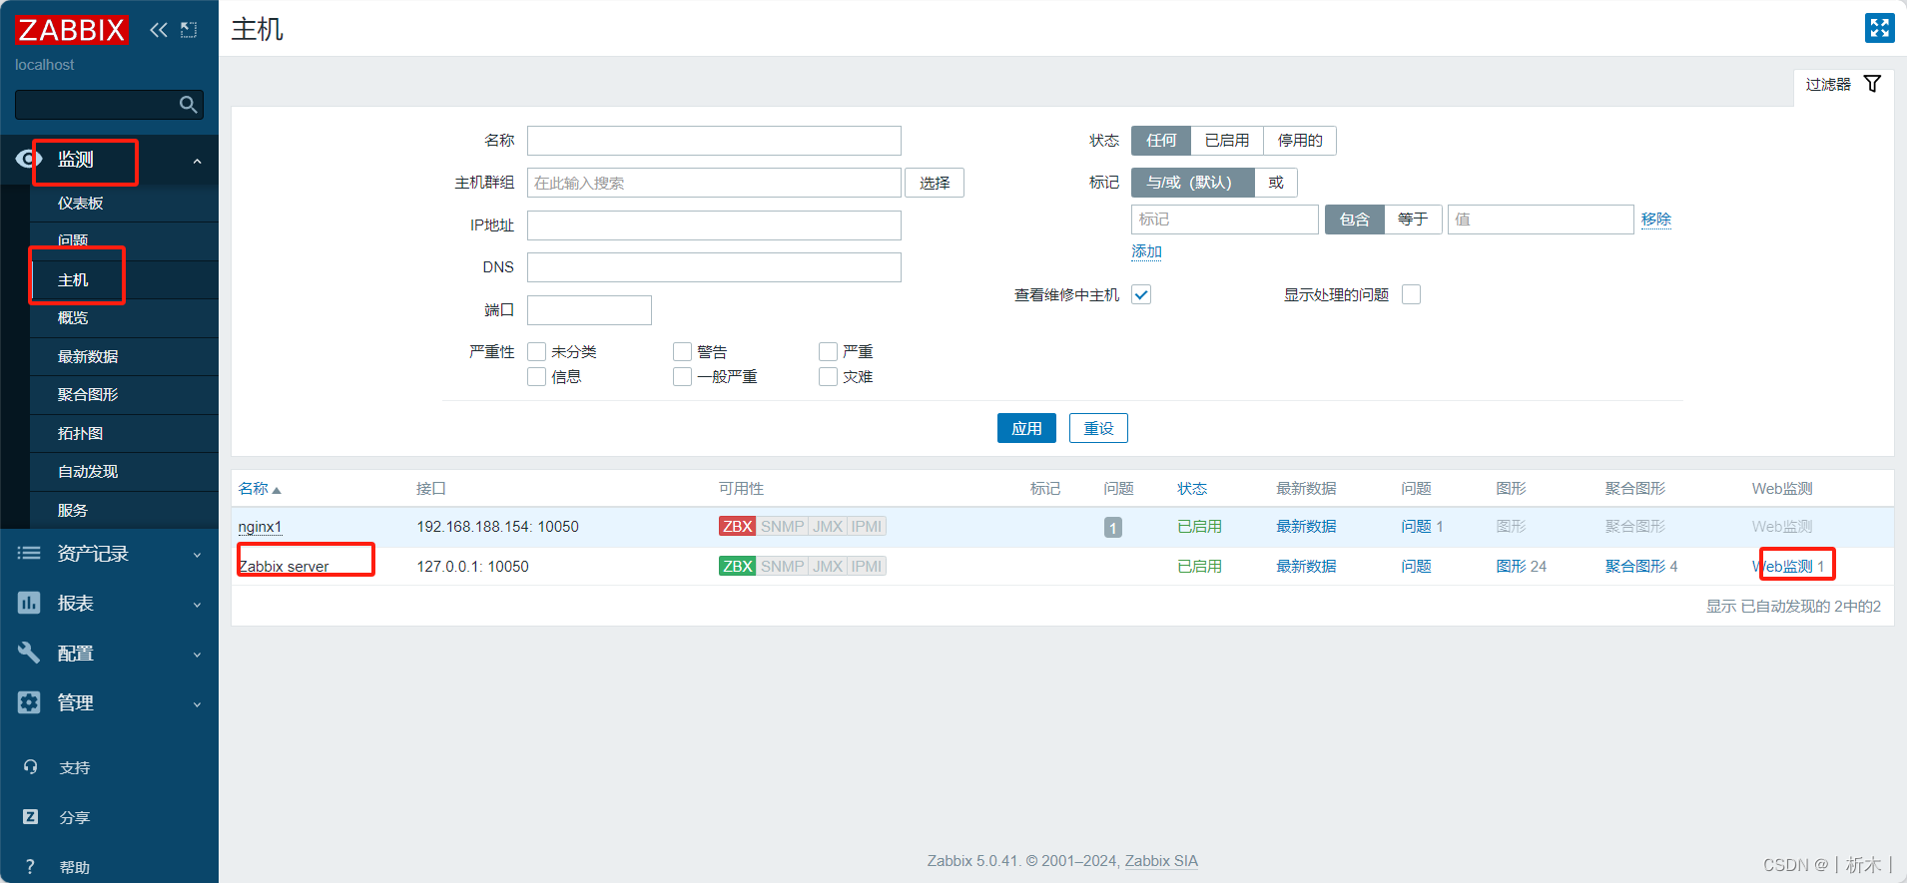Viewport: 1907px width, 883px height.
Task: Expand the Inventory menu section
Action: click(197, 555)
